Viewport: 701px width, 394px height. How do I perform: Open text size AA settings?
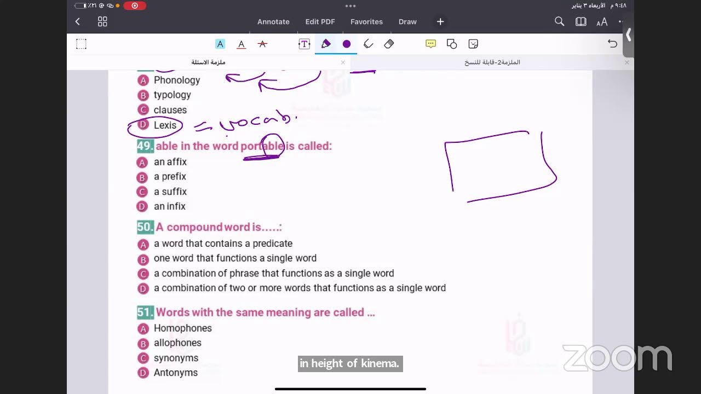pyautogui.click(x=602, y=22)
